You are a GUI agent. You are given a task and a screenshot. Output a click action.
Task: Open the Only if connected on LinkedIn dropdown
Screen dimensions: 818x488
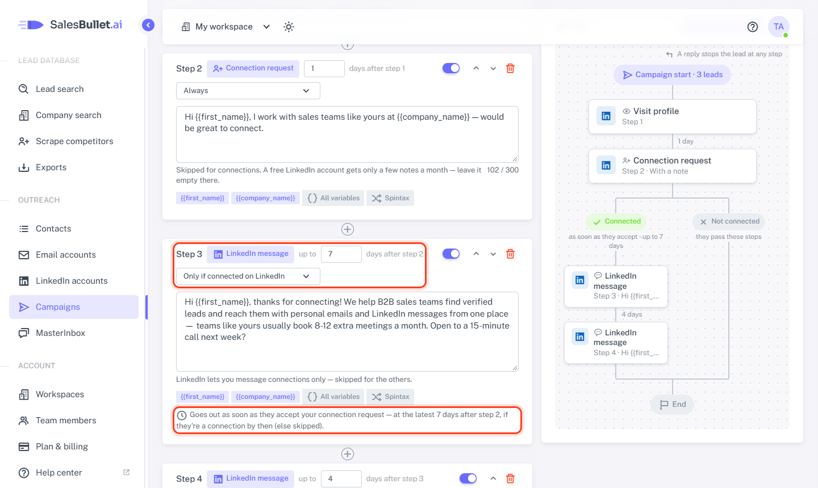[248, 276]
